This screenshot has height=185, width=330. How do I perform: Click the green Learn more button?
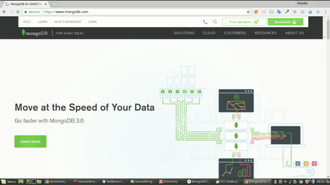(x=30, y=141)
